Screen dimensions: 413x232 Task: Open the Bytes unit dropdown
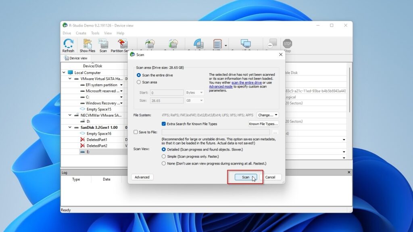tap(194, 92)
